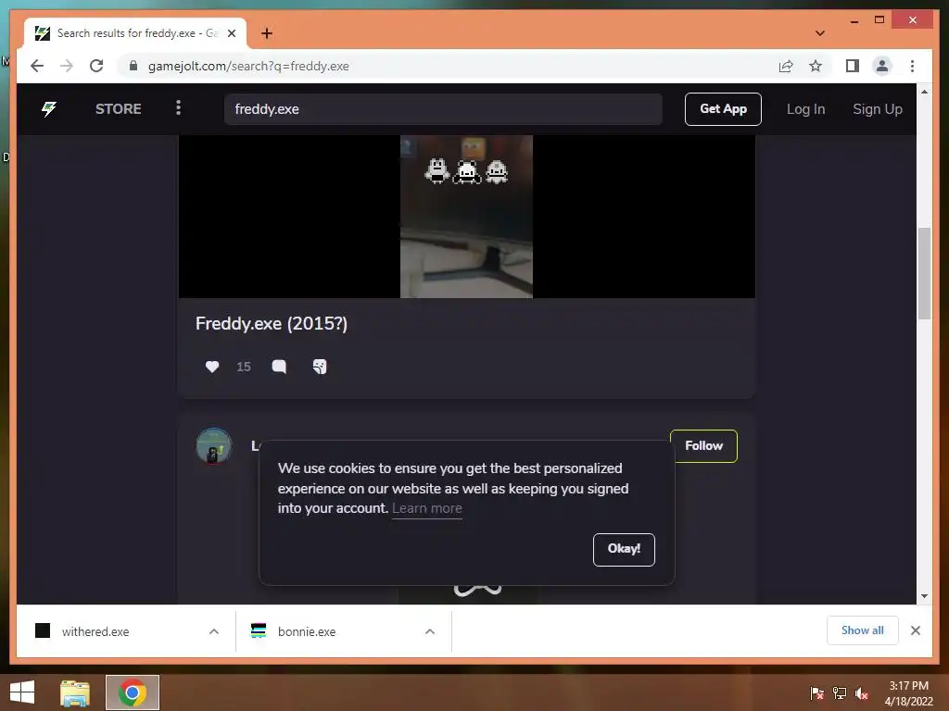Close the downloads bar

tap(915, 630)
